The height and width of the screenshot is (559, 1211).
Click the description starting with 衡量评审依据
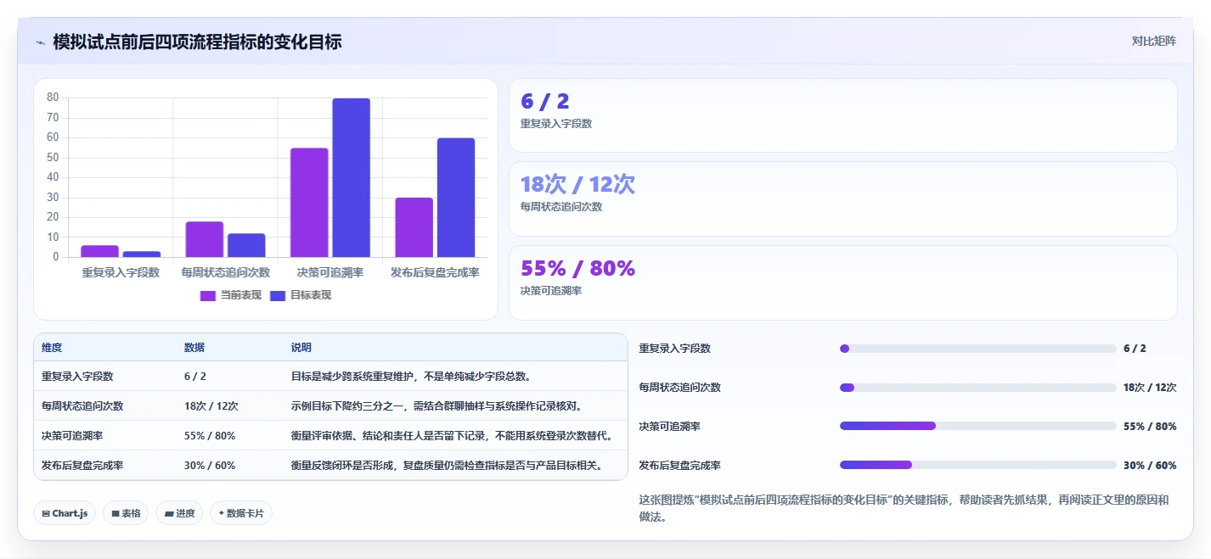pos(452,435)
